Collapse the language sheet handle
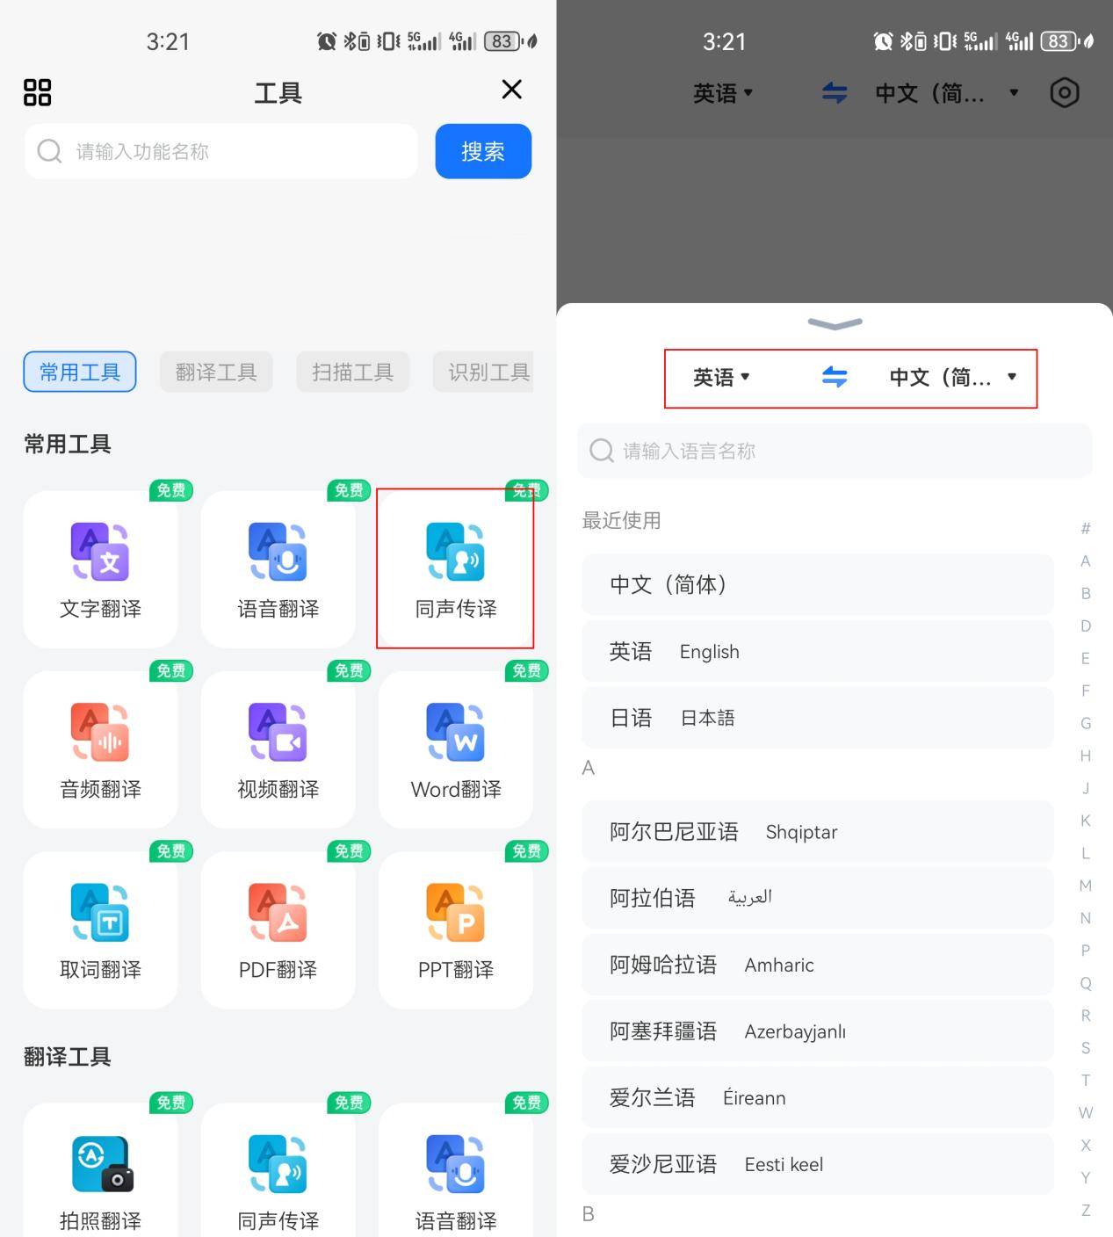Screen dimensions: 1113x1237 pyautogui.click(x=835, y=324)
